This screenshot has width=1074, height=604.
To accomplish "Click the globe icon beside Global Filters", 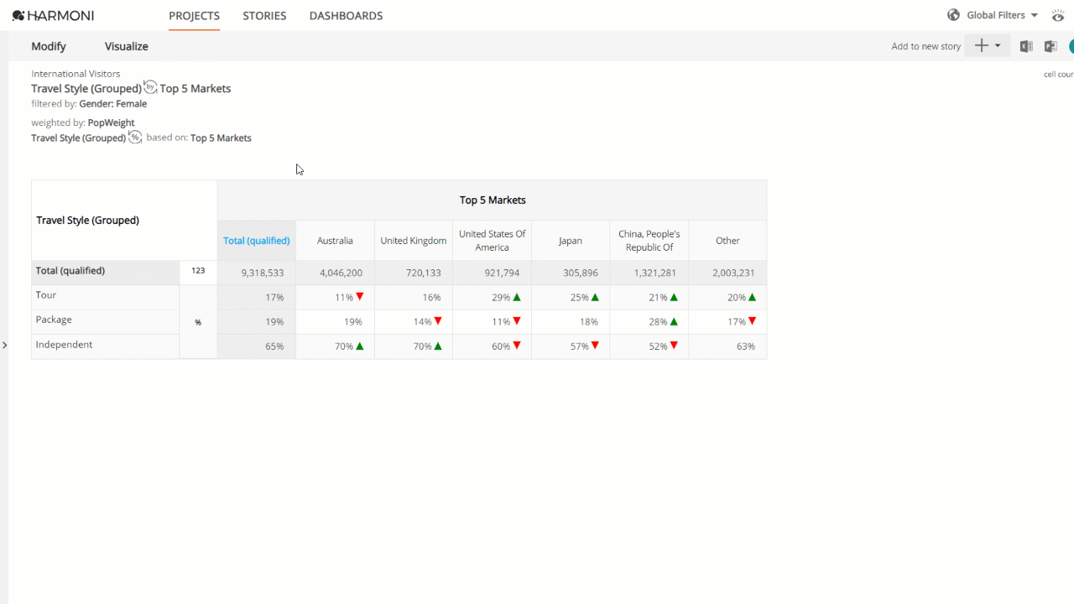I will tap(953, 15).
